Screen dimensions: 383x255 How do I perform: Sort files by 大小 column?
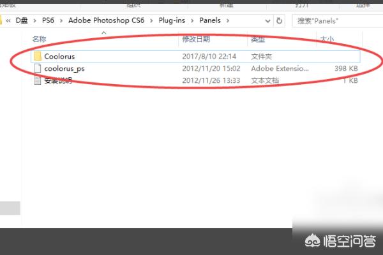[327, 39]
